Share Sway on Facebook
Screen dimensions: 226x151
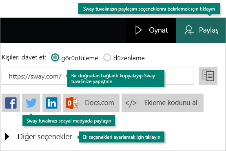click(x=11, y=103)
